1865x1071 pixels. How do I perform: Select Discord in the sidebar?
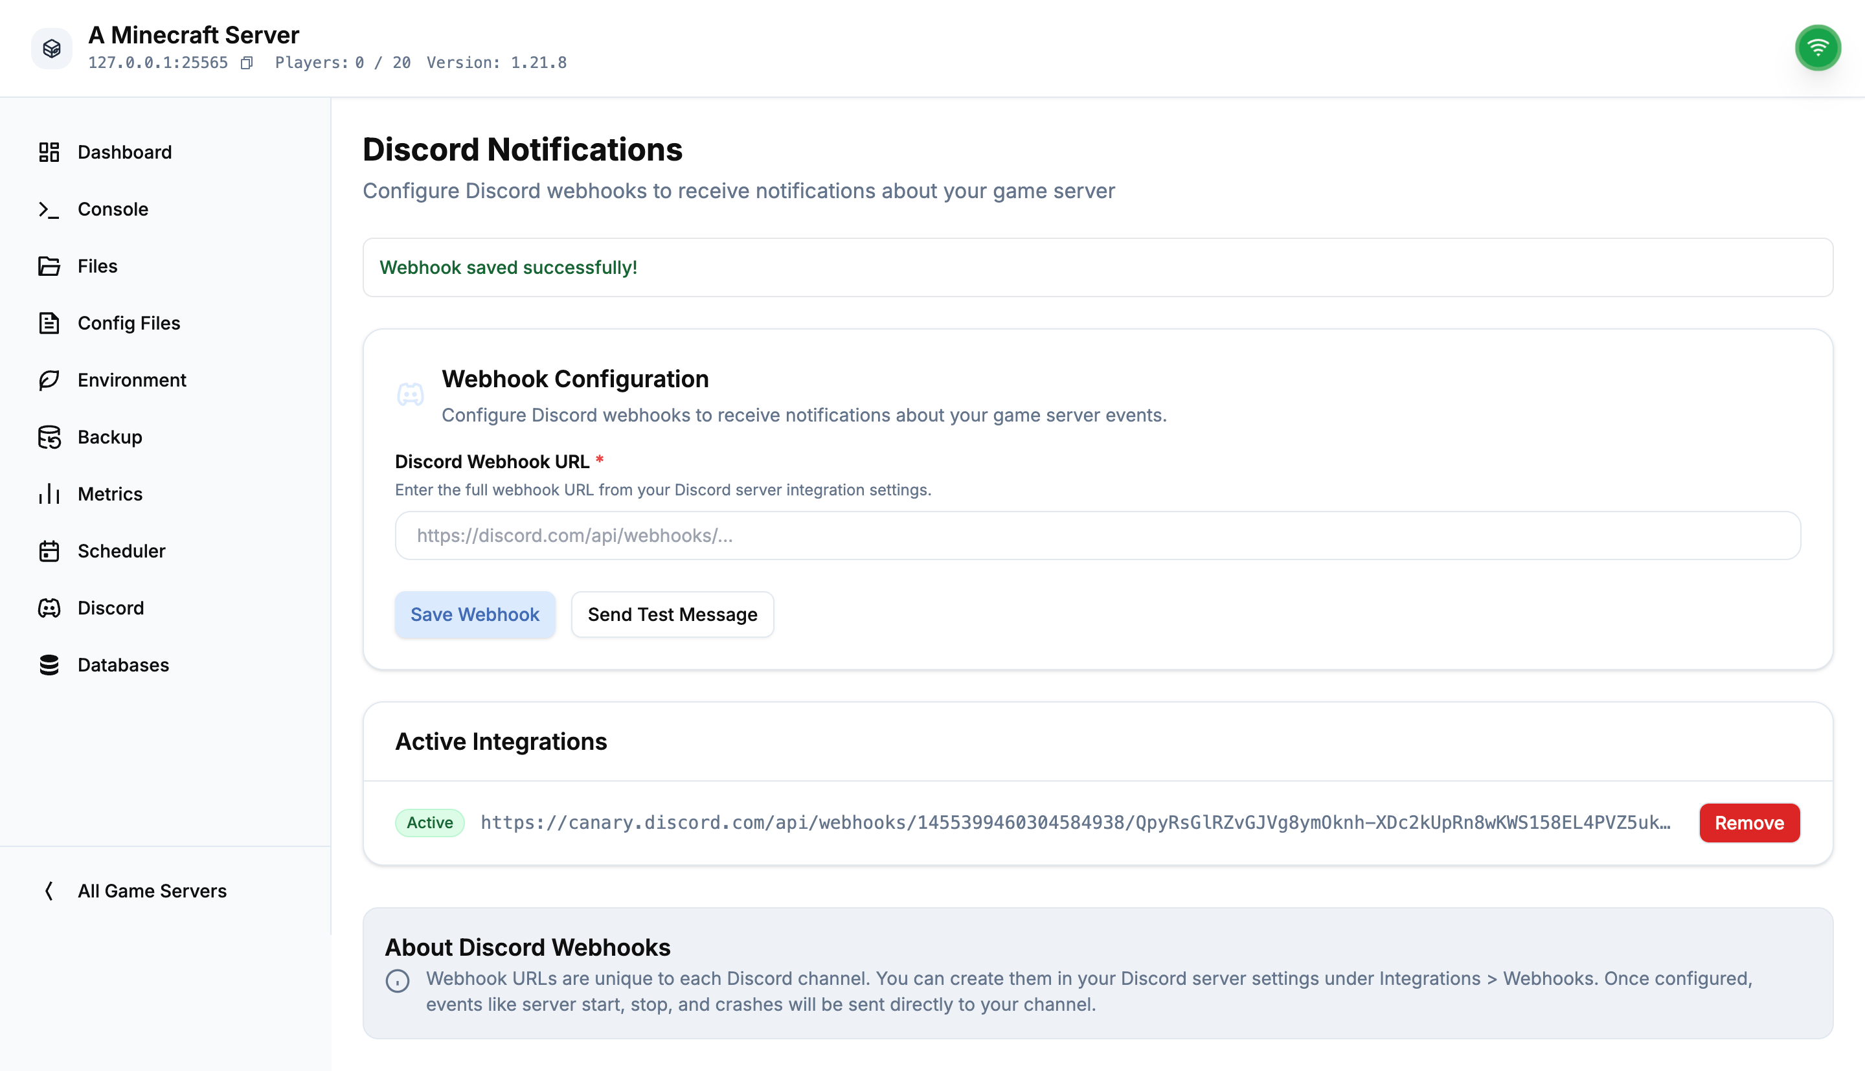tap(110, 608)
